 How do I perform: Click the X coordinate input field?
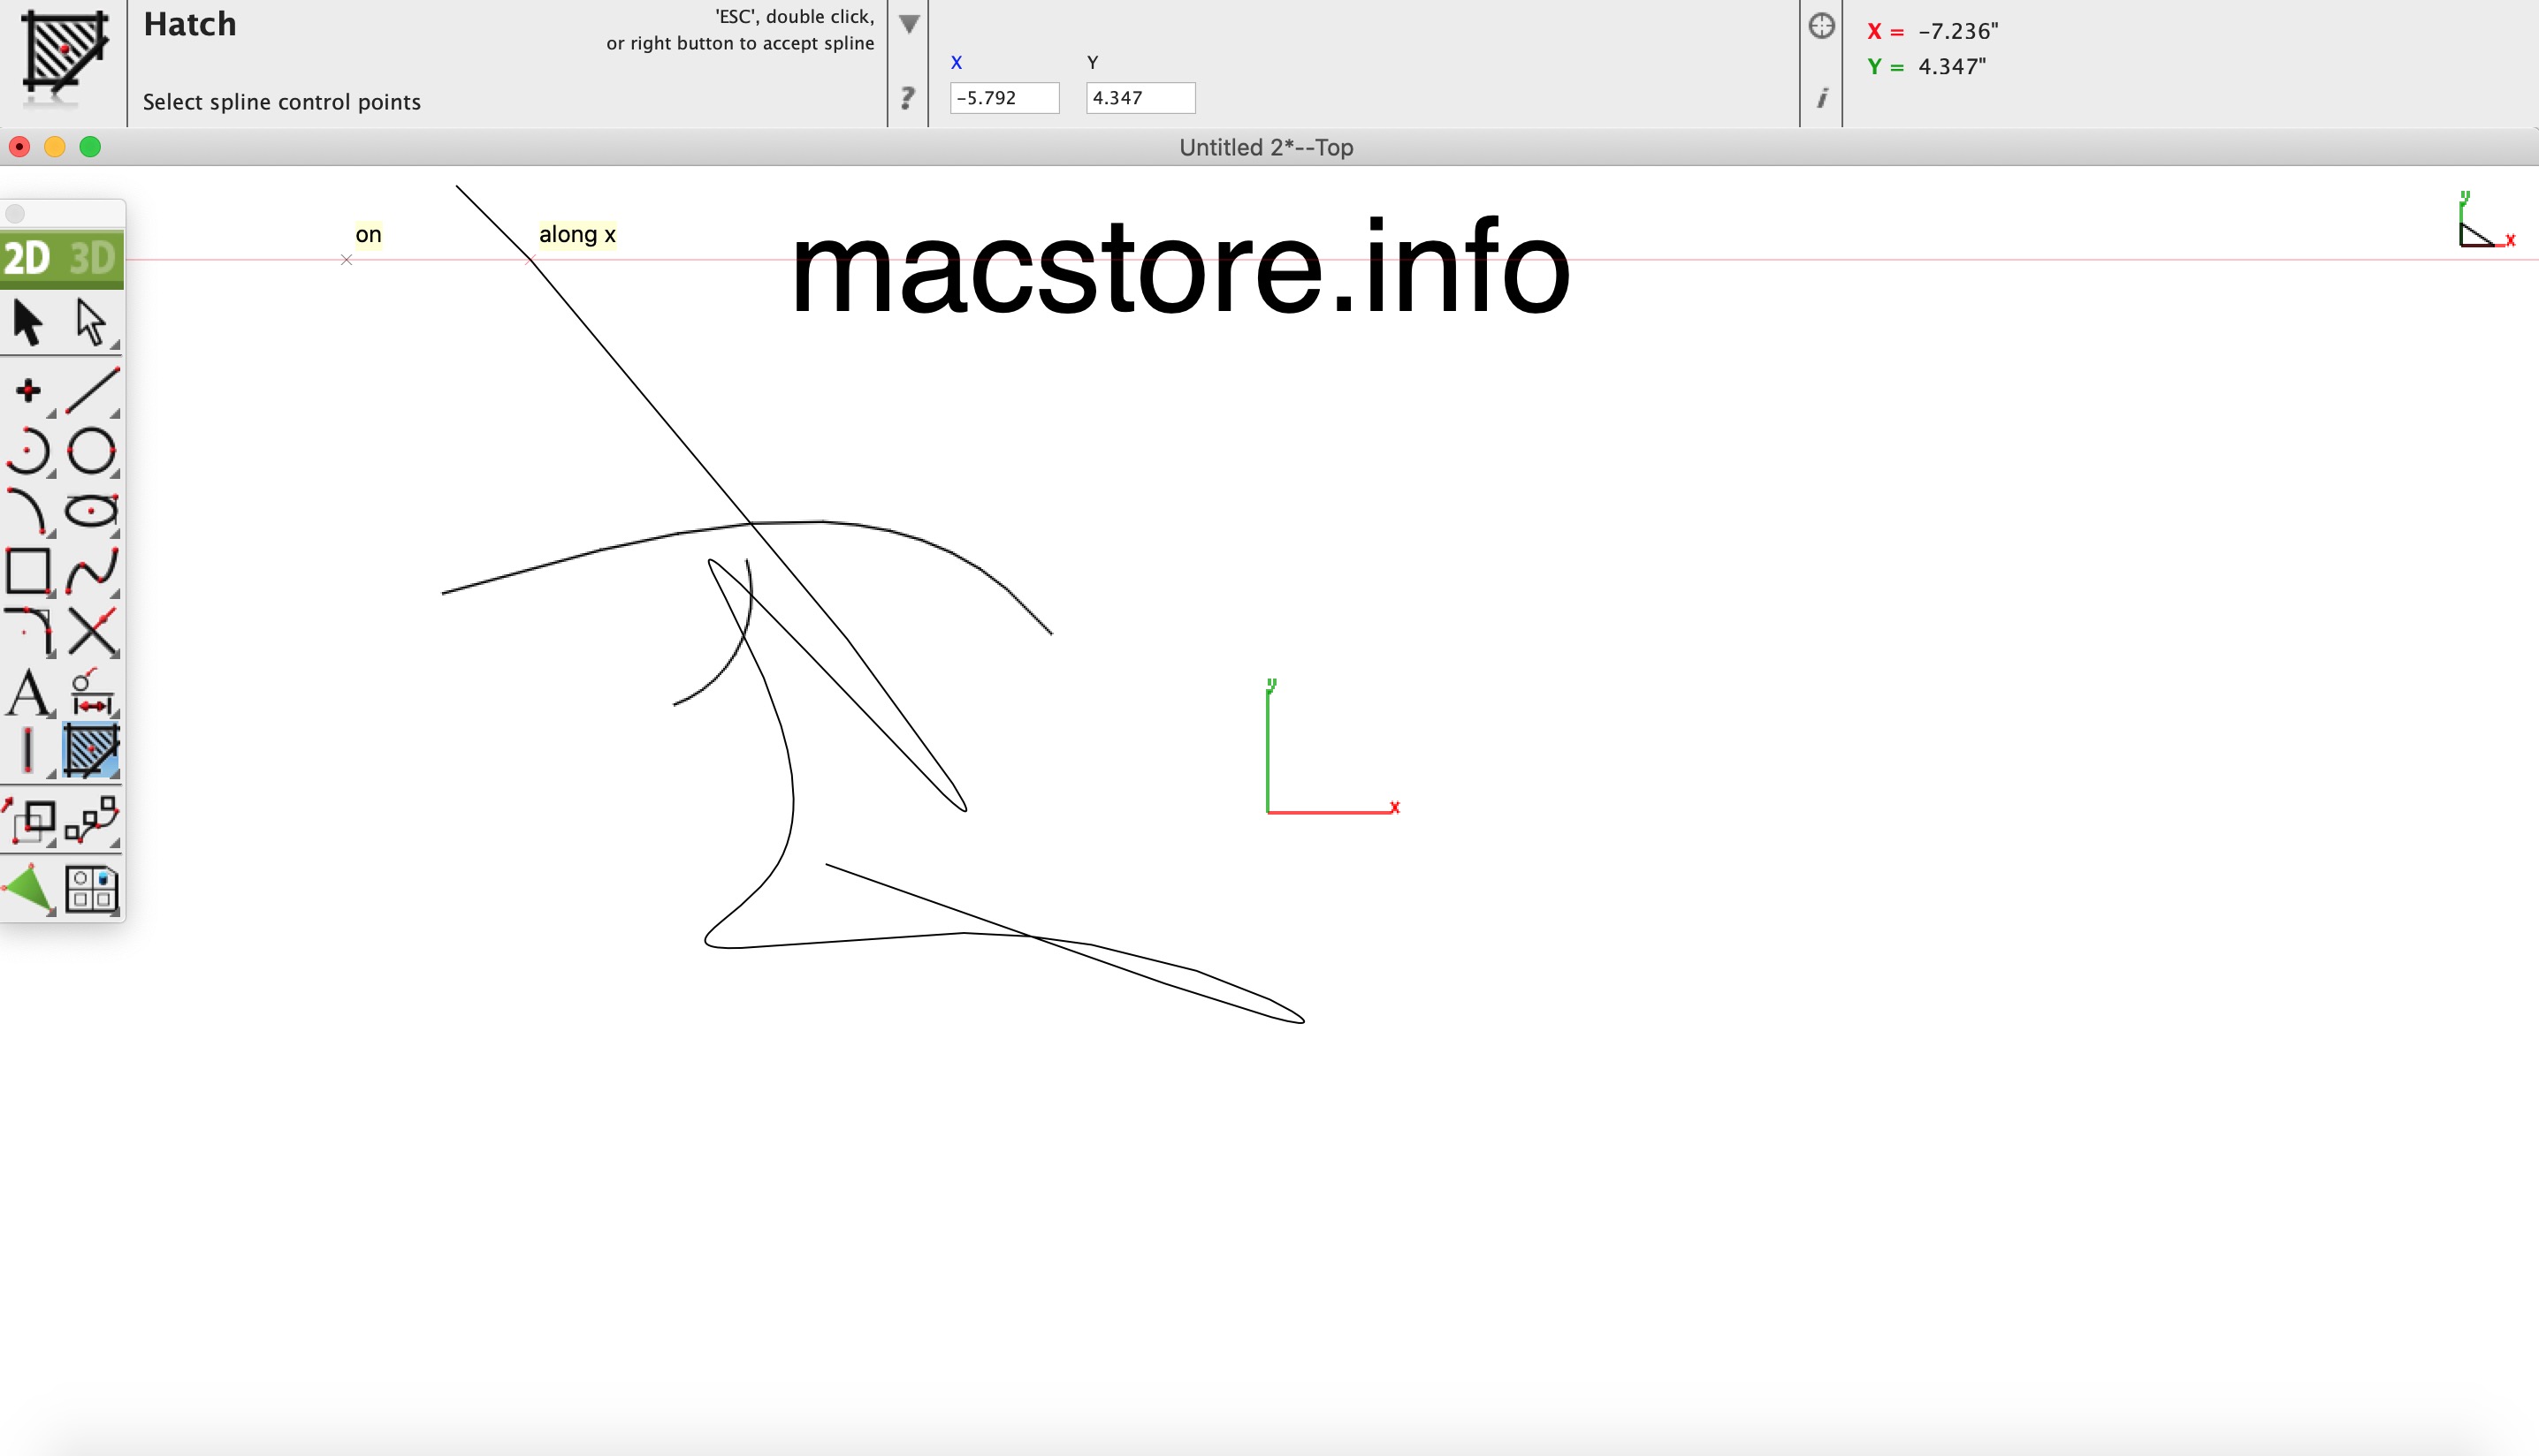click(x=1003, y=98)
